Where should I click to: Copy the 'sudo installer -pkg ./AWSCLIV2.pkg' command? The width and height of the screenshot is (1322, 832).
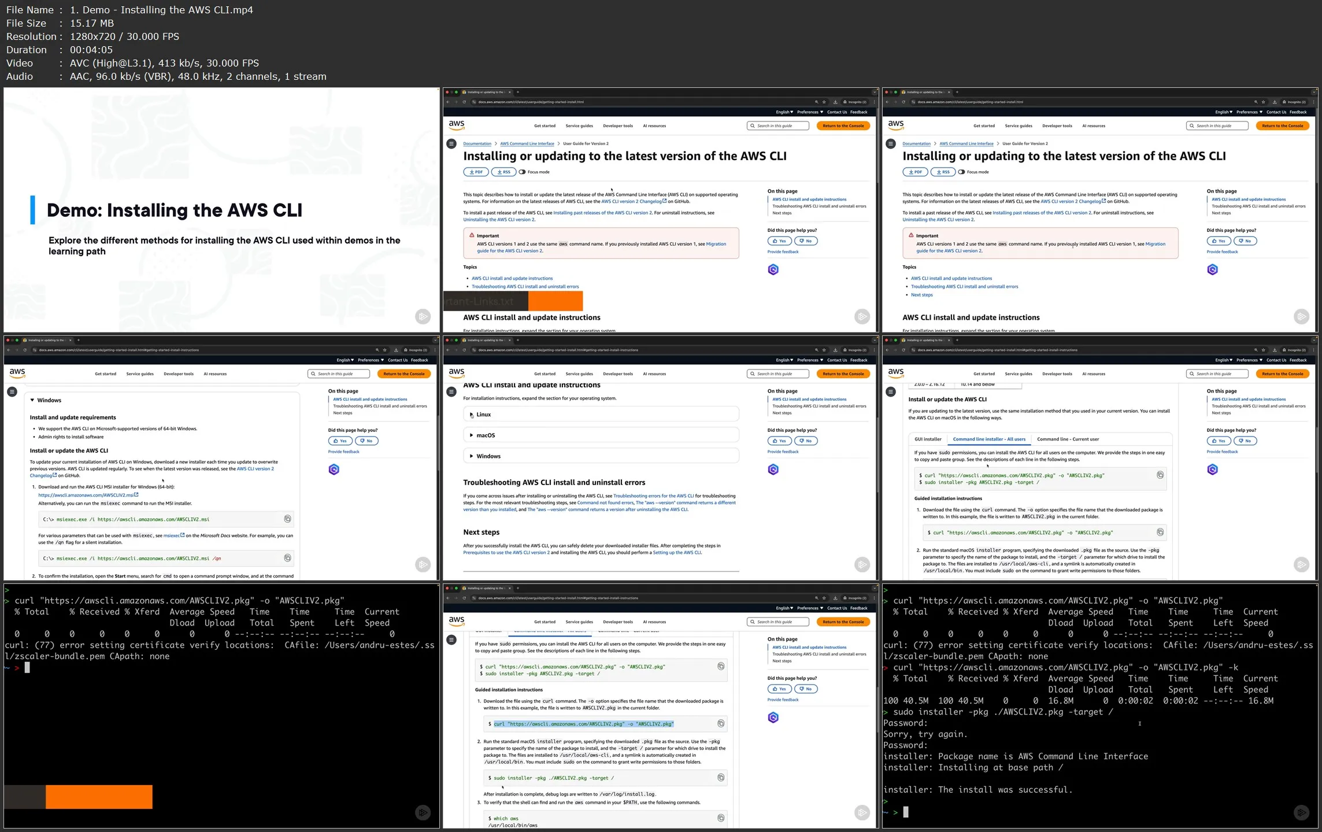point(721,778)
